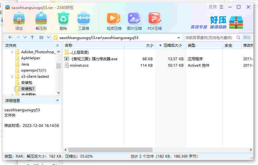258x165 pixels.
Task: Go back with the left arrow navigation button
Action: (x=10, y=37)
